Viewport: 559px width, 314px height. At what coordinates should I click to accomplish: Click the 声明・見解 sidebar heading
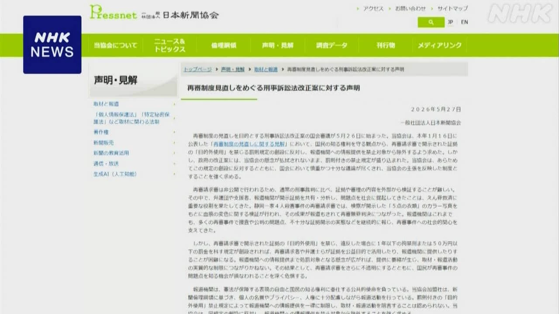coord(116,80)
